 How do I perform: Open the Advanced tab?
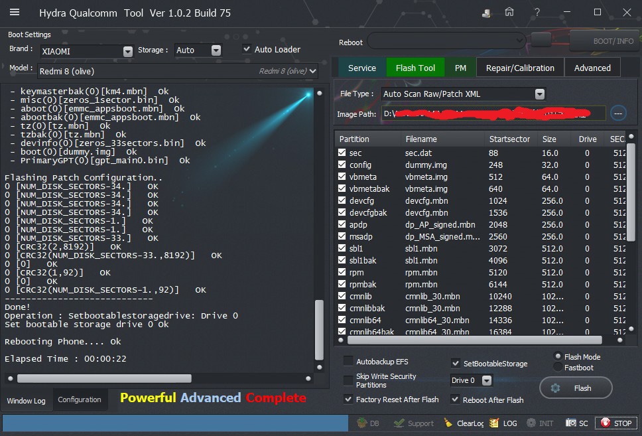coord(592,68)
